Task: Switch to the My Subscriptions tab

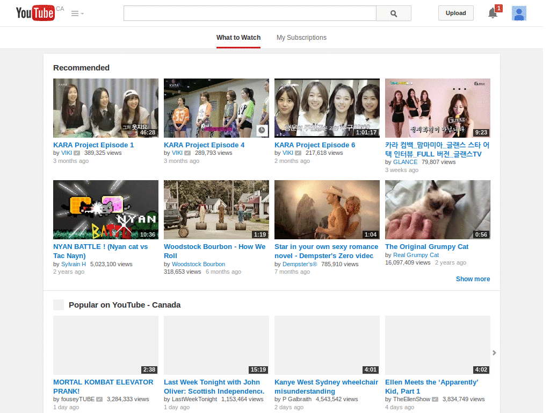Action: (x=301, y=38)
